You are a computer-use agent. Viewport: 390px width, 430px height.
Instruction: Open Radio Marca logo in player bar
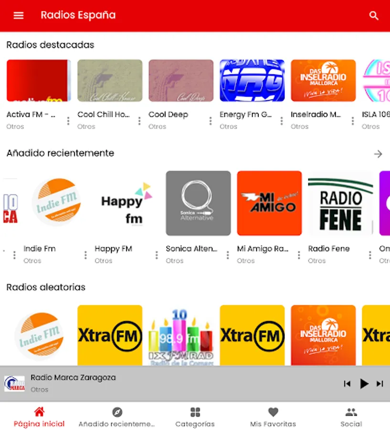[14, 383]
